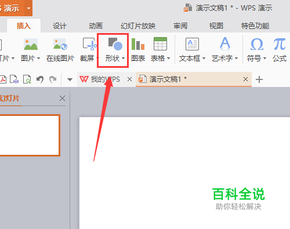Add a new document tab with plus
Viewport: 290px width, 229px height.
point(259,79)
